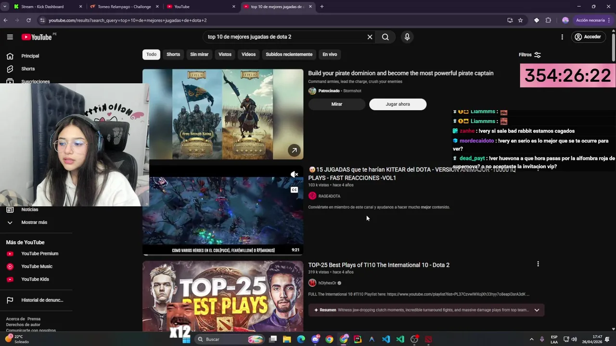Click the address bar URL
616x346 pixels.
pyautogui.click(x=128, y=20)
